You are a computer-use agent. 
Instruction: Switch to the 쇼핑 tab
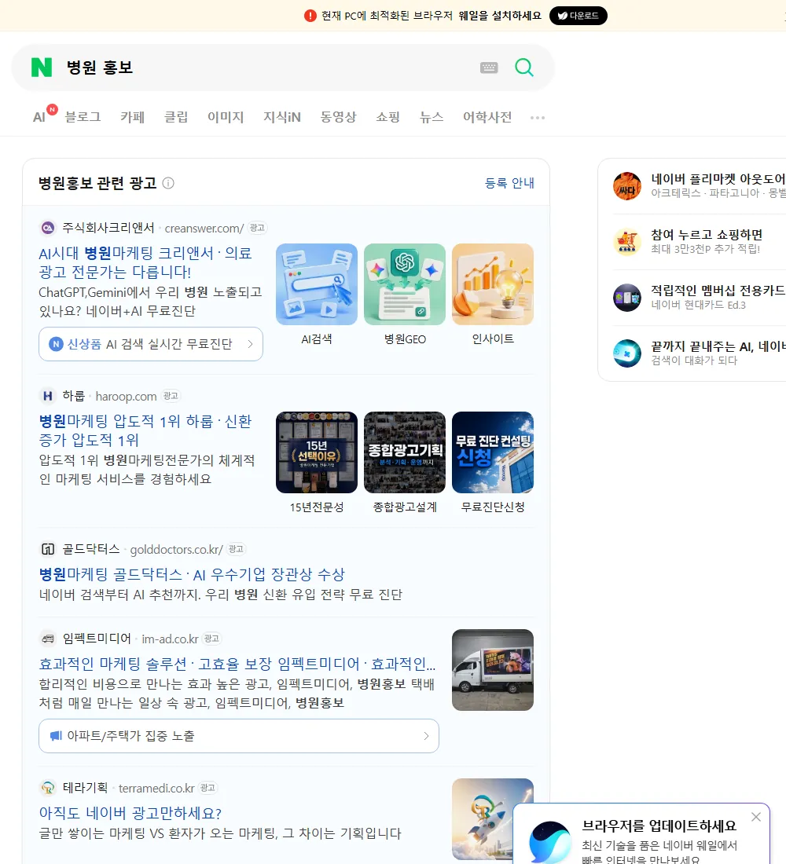[387, 117]
